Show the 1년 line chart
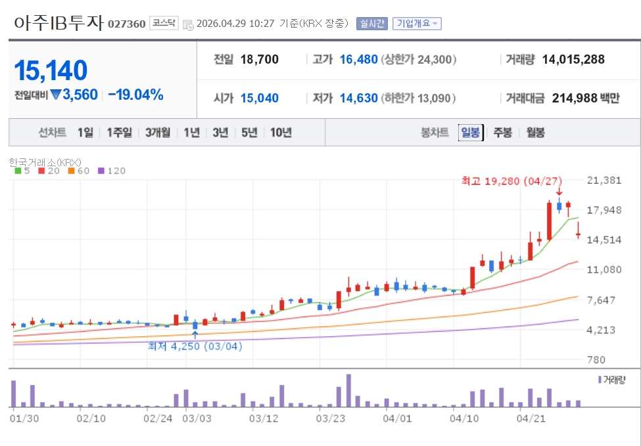 coord(191,133)
